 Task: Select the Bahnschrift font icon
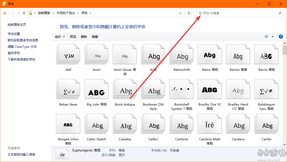click(181, 54)
